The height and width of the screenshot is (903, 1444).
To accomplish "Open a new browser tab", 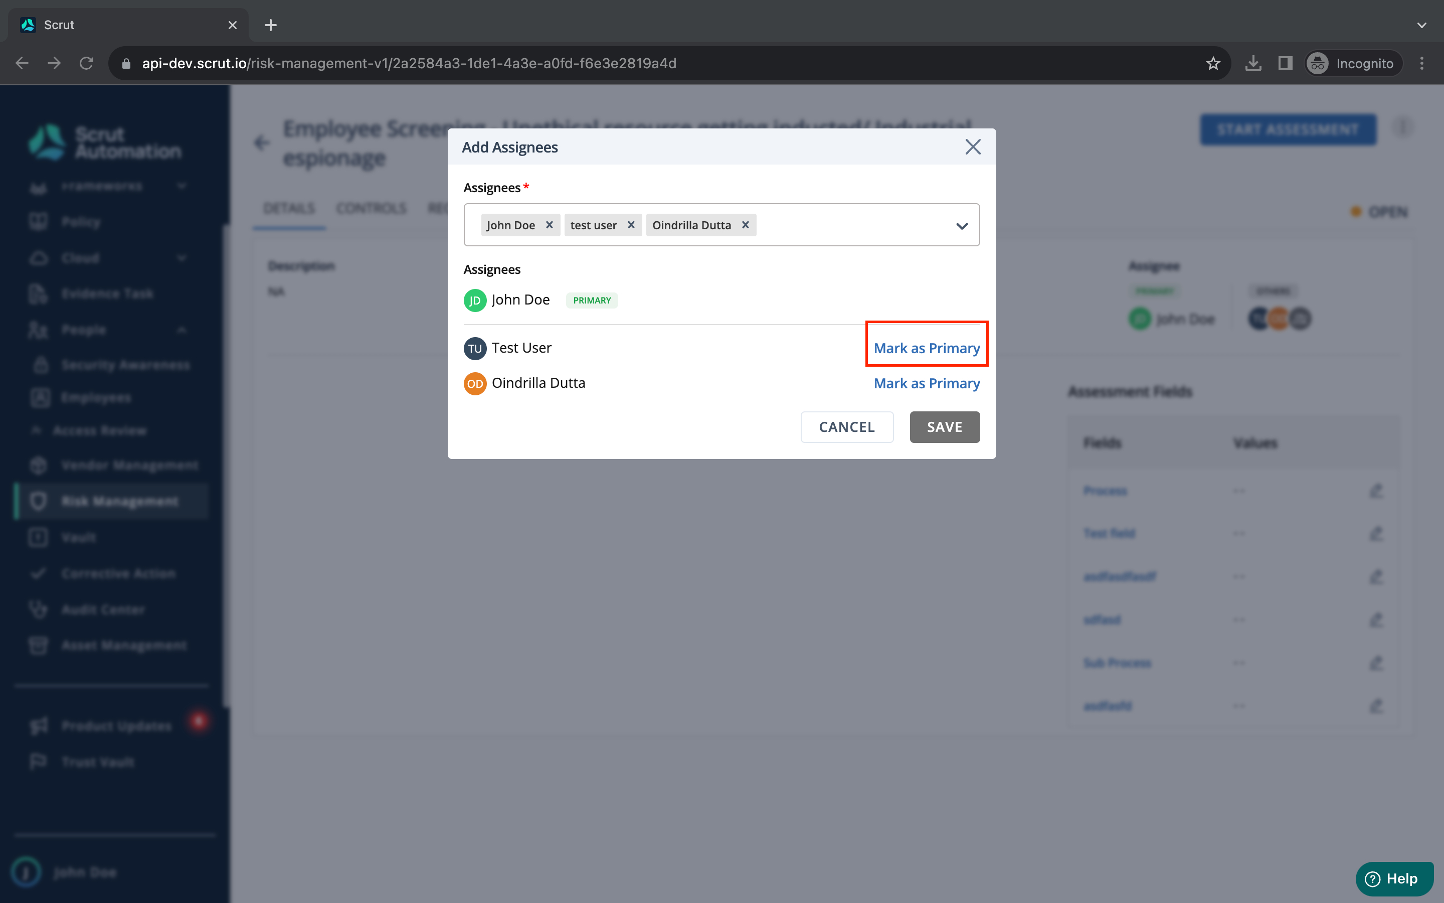I will coord(270,25).
